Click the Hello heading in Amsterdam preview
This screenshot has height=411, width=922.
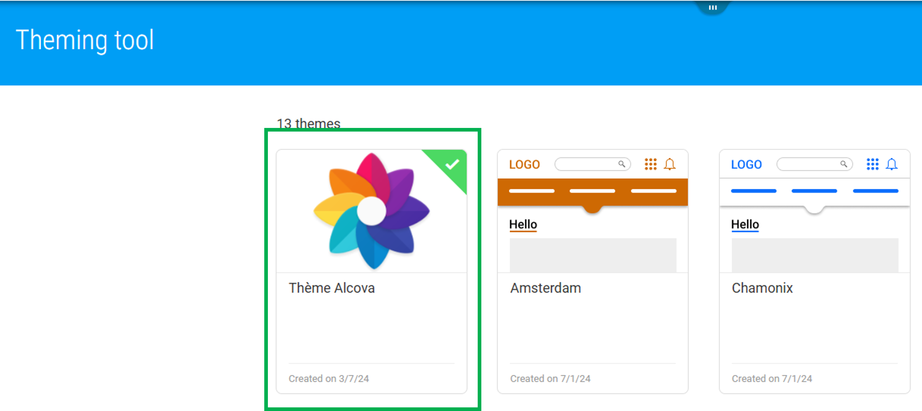[x=523, y=224]
